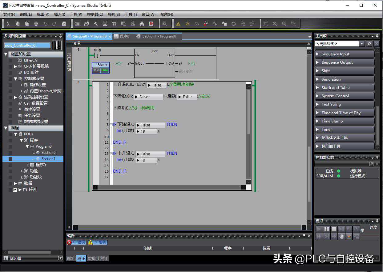The height and width of the screenshot is (272, 383).
Task: Open the 控制器(C) menu
Action: [x=95, y=14]
